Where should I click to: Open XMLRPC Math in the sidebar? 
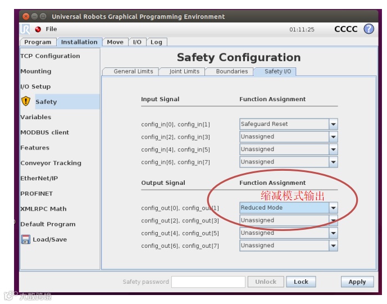pyautogui.click(x=43, y=209)
